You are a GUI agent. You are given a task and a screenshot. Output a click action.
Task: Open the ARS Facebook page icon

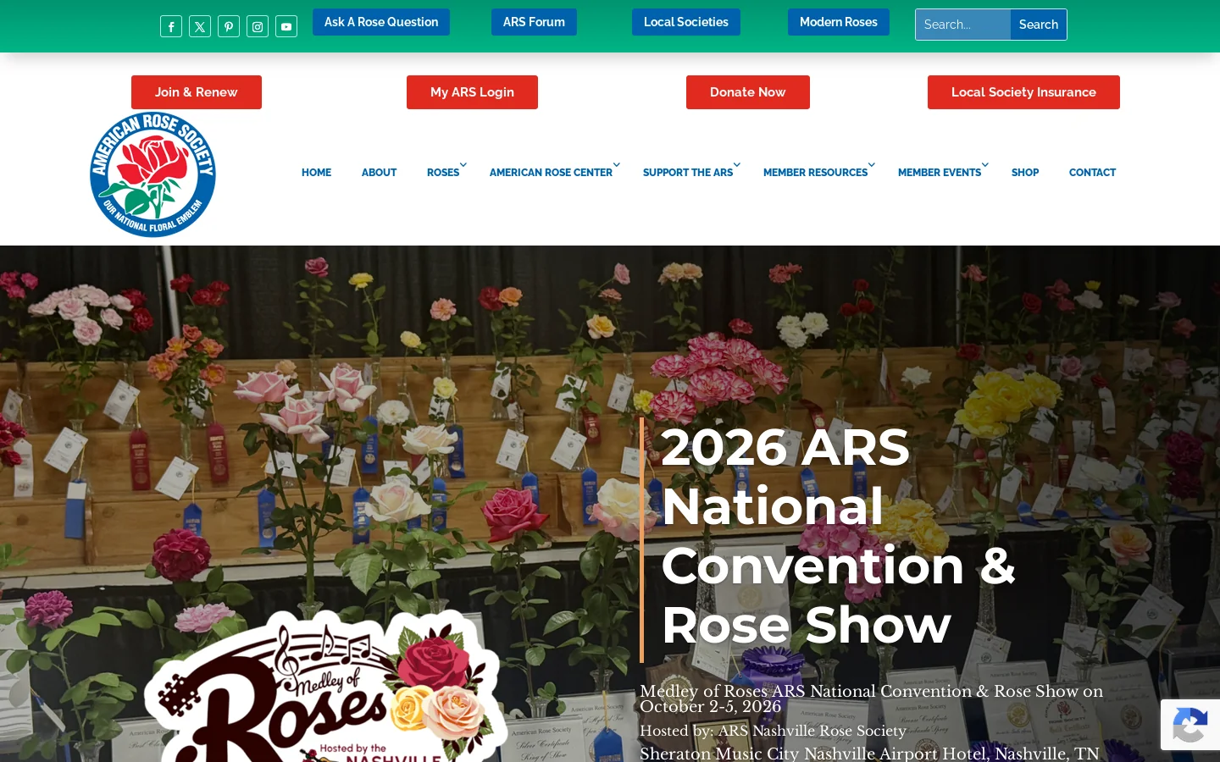pyautogui.click(x=171, y=26)
